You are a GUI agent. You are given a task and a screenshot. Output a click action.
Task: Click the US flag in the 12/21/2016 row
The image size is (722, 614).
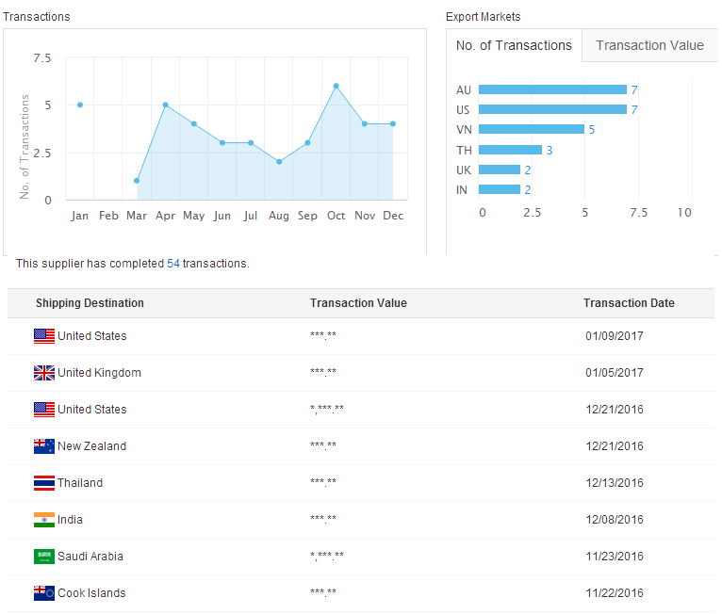tap(44, 410)
